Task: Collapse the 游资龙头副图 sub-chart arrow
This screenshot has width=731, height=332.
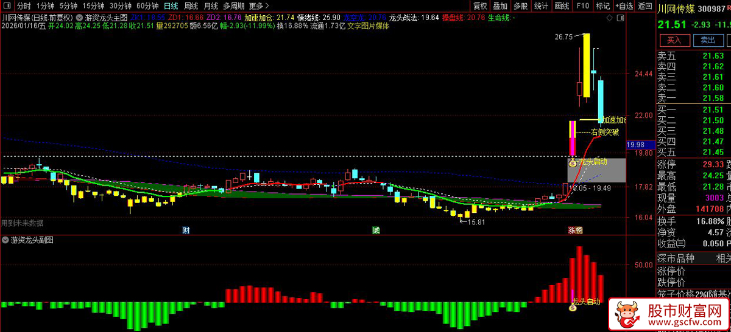Action: tap(5, 240)
